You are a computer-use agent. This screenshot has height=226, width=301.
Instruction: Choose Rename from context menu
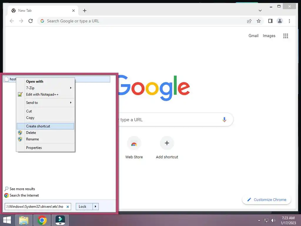[x=46, y=139]
